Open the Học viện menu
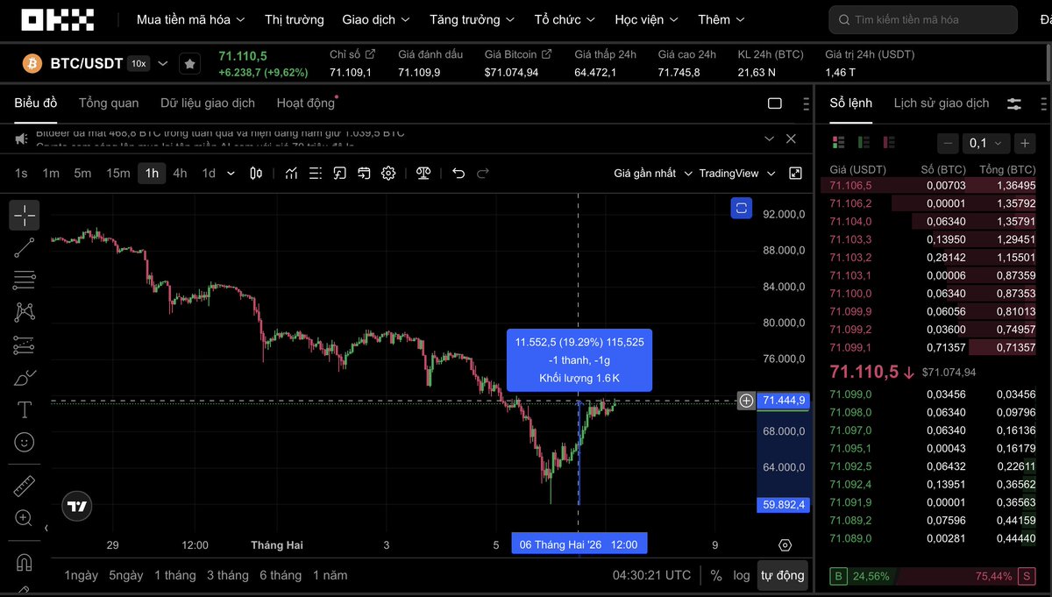This screenshot has width=1052, height=597. pyautogui.click(x=647, y=19)
